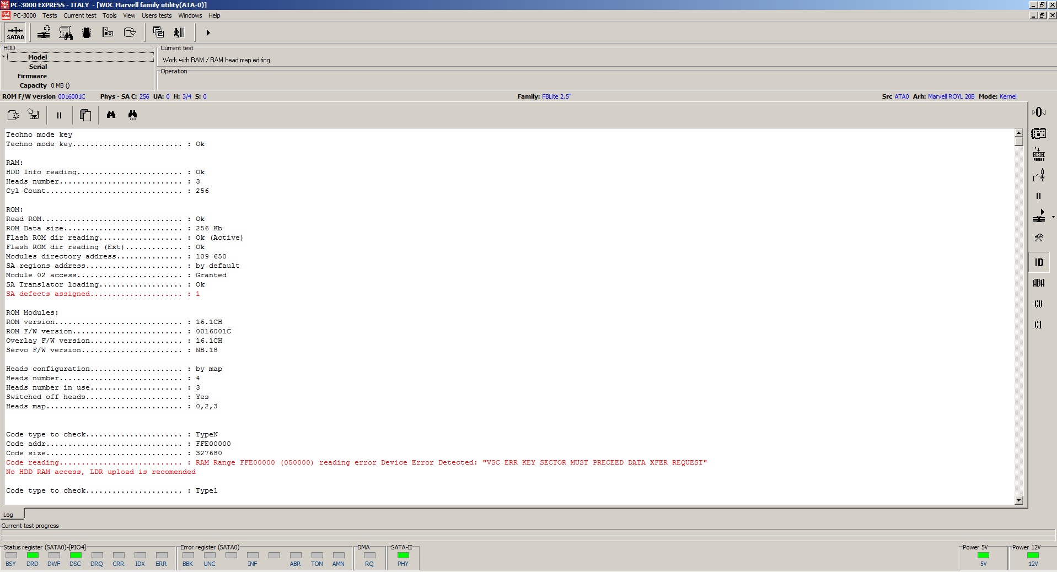The width and height of the screenshot is (1057, 572).
Task: Open the PC-3000 menu
Action: [x=24, y=15]
